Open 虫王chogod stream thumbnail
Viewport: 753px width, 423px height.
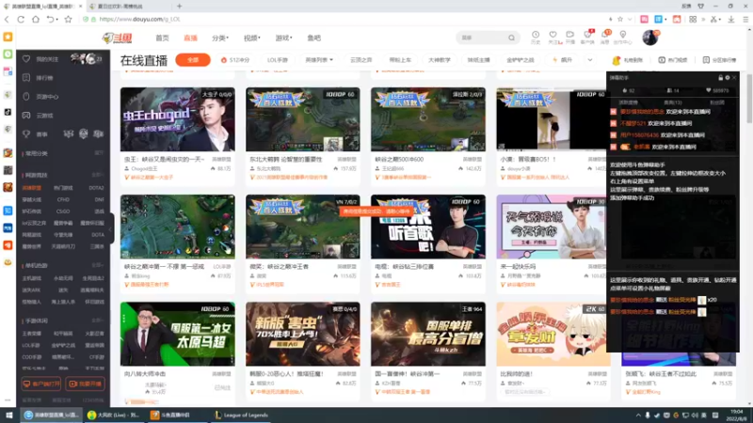click(178, 119)
